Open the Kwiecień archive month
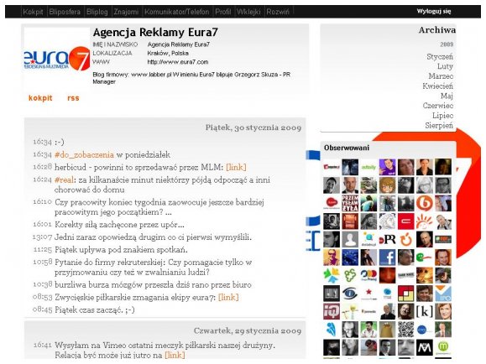The height and width of the screenshot is (364, 486). point(437,86)
